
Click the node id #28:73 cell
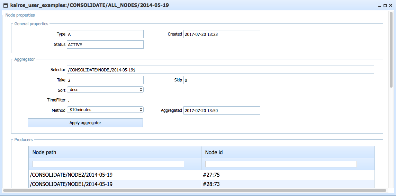[287, 184]
